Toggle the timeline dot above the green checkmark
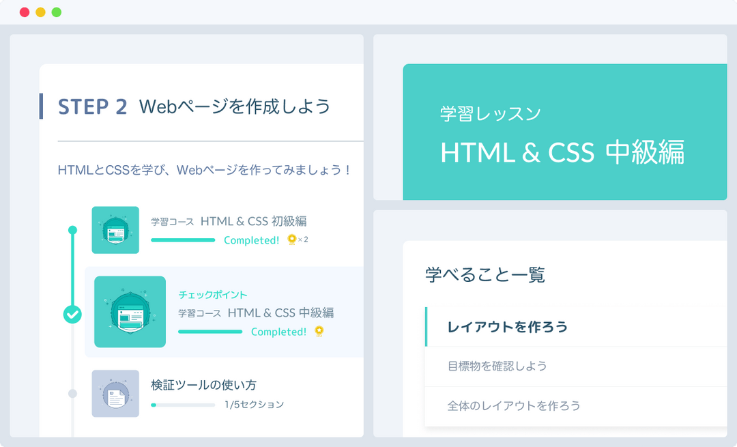Image resolution: width=737 pixels, height=447 pixels. [72, 230]
